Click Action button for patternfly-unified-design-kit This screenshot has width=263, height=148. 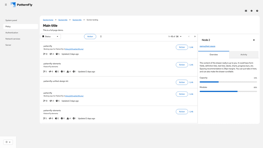tap(182, 82)
